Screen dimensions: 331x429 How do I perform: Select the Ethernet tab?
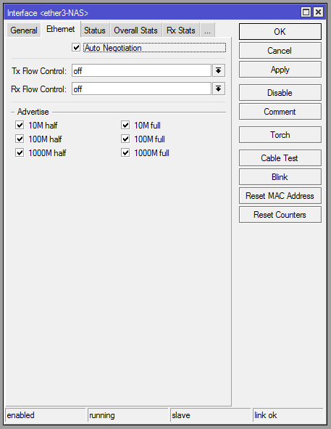(61, 29)
